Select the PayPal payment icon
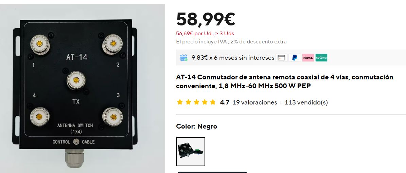Screen dimensions: 406x173 coord(295,58)
